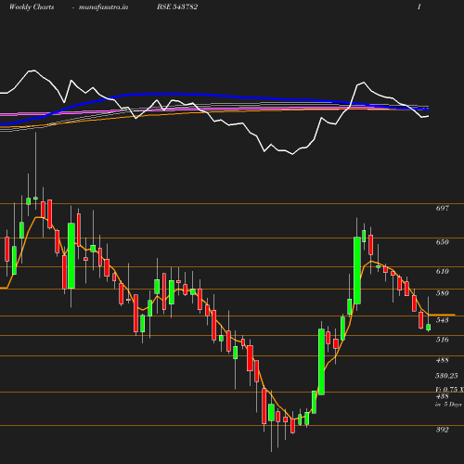
Task: Click the 697 price level label
Action: [x=443, y=208]
